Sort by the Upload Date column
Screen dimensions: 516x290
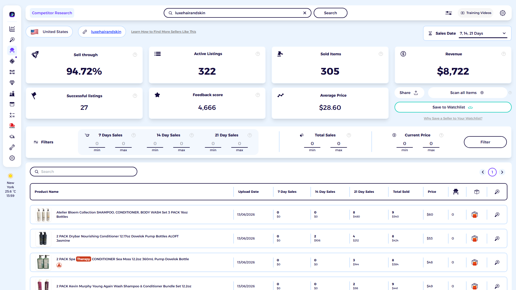[x=248, y=192]
